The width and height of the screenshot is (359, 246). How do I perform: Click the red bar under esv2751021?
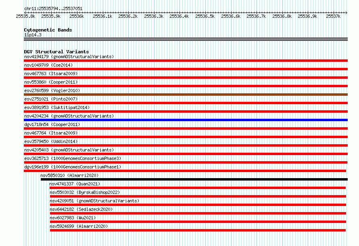click(x=186, y=103)
